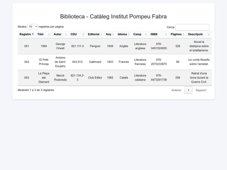The image size is (227, 170).
Task: Sort by ISBN column header
Action: tap(158, 34)
